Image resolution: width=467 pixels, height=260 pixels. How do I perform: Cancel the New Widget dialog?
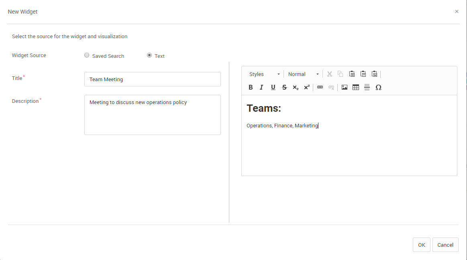445,245
